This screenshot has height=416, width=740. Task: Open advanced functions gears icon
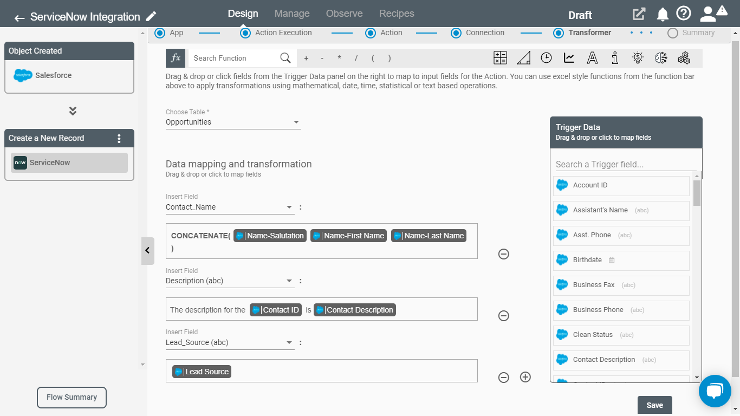click(684, 58)
